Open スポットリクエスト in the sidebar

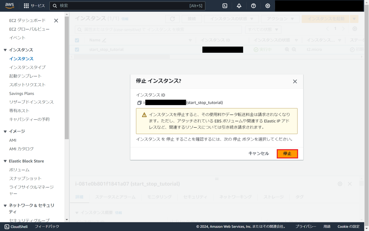point(27,84)
